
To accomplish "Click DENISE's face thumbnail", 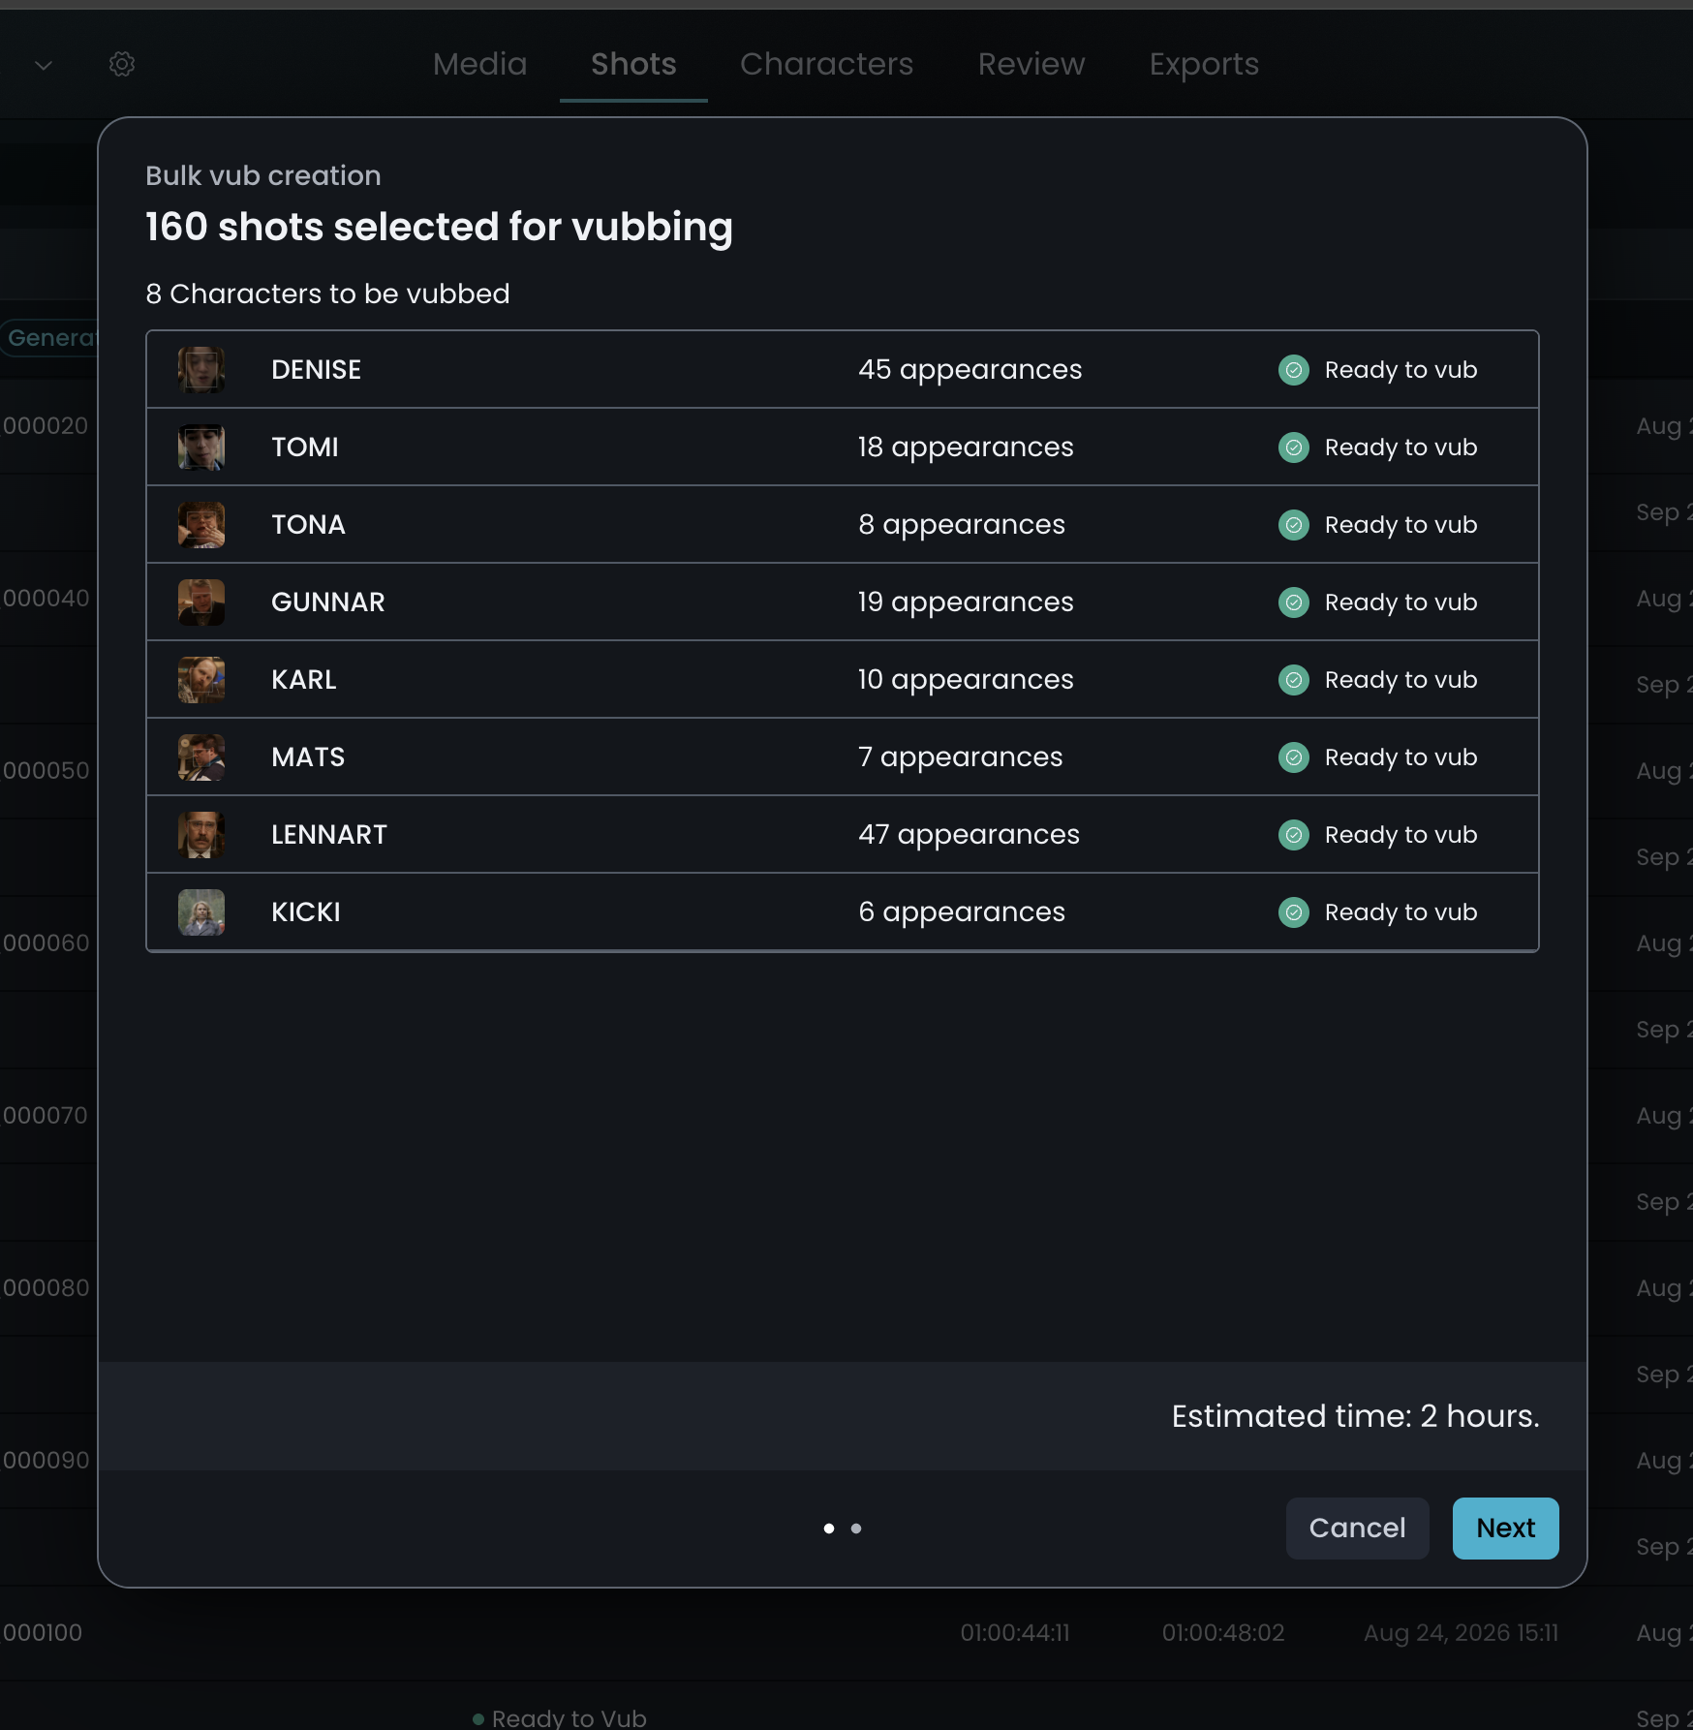I will pos(201,370).
